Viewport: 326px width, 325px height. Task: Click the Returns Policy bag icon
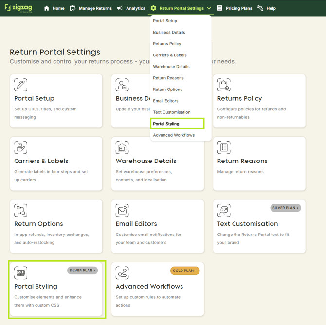(x=224, y=85)
